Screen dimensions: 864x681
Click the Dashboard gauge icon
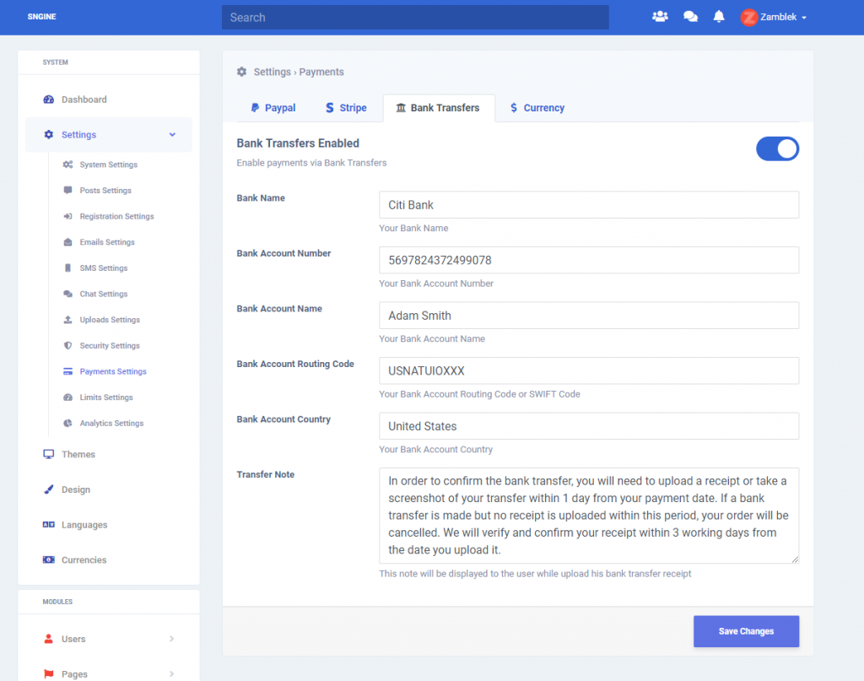pyautogui.click(x=48, y=100)
